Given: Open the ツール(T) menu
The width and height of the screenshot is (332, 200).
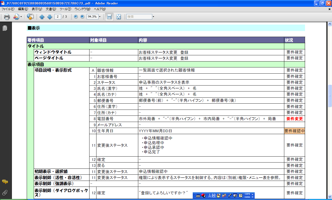Looking at the screenshot, I should pos(65,9).
